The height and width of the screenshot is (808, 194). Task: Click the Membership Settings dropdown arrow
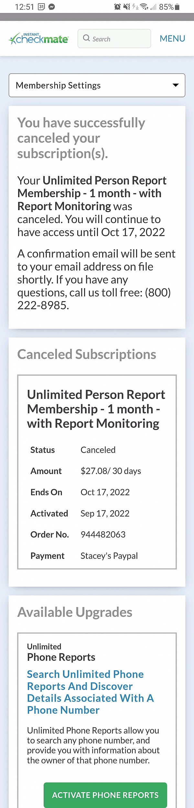[176, 85]
